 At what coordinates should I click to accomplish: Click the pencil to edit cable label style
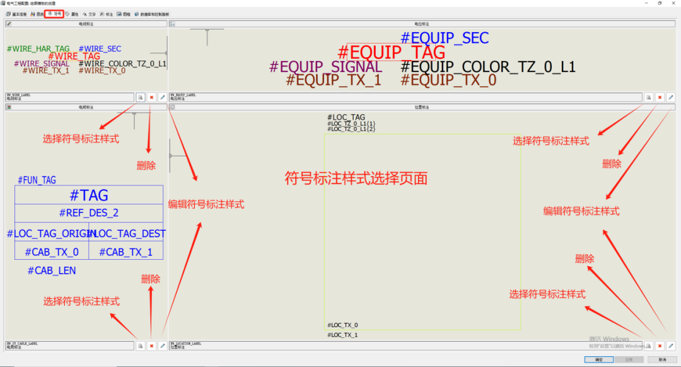(162, 346)
